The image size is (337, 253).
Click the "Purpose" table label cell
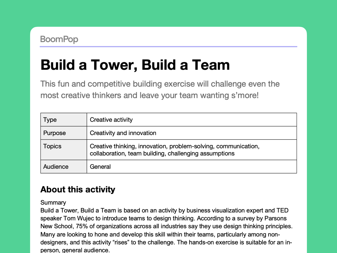point(64,133)
